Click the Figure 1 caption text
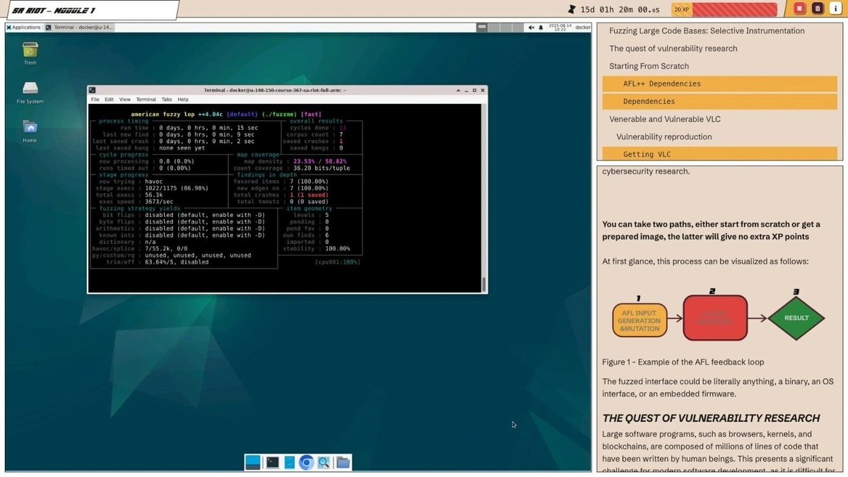The height and width of the screenshot is (477, 848). (x=683, y=362)
